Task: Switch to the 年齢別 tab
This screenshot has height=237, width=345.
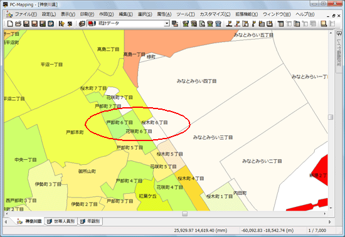Action: [91, 221]
